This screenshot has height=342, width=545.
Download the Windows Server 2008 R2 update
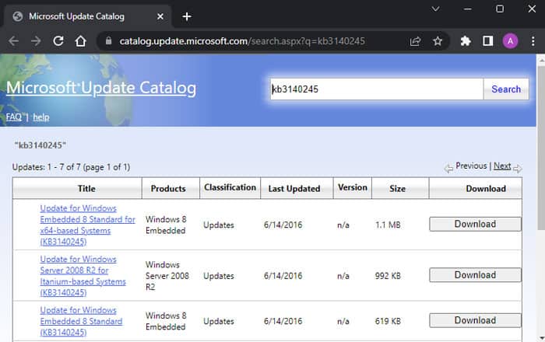tap(475, 275)
